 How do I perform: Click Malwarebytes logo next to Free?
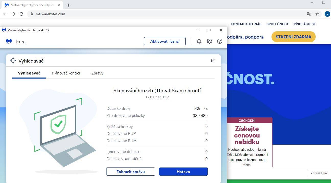9,41
